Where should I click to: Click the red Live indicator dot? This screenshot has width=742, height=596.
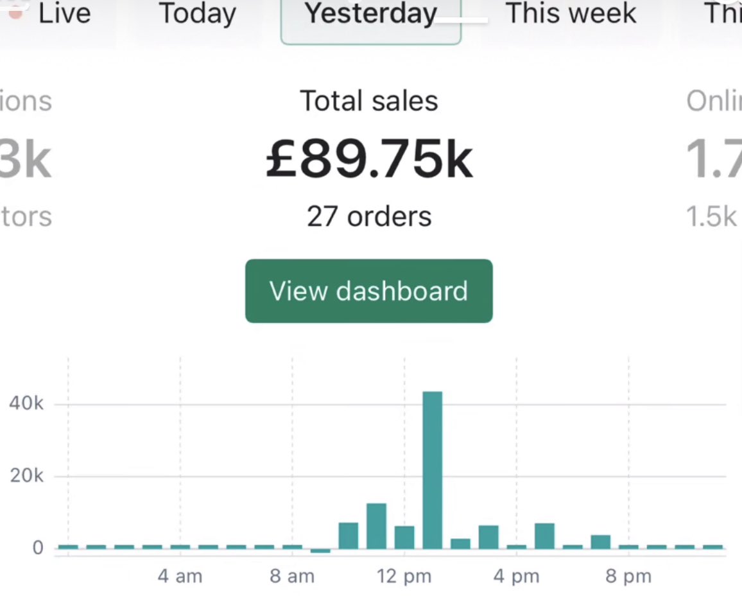[x=15, y=13]
